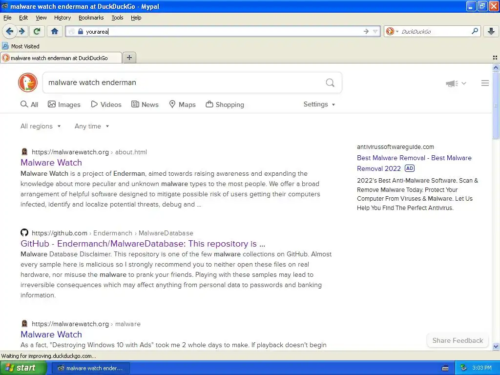
Task: Open the Settings dropdown
Action: 319,104
